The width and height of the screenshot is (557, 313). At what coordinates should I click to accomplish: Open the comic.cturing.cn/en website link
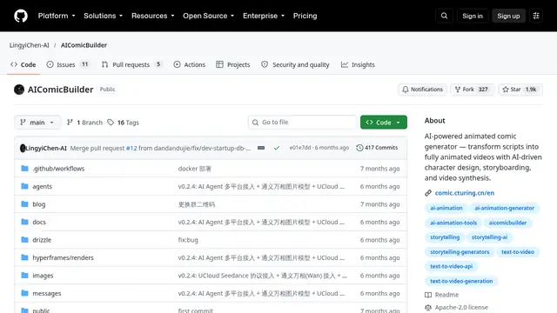tap(465, 193)
